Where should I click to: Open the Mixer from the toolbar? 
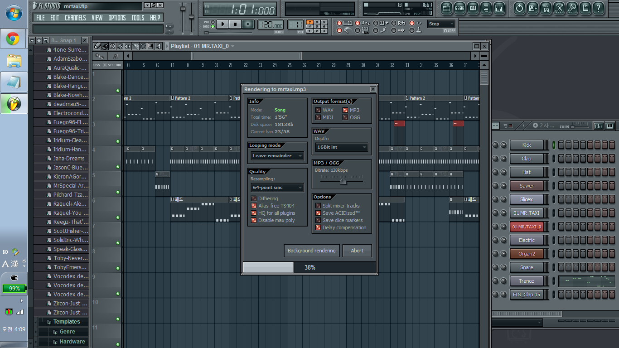tap(499, 8)
